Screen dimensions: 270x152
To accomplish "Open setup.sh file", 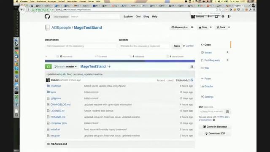I will point(55,136).
